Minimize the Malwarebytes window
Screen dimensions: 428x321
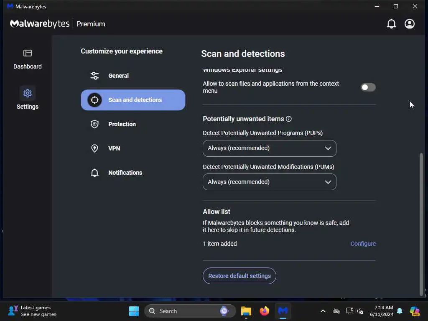click(377, 6)
